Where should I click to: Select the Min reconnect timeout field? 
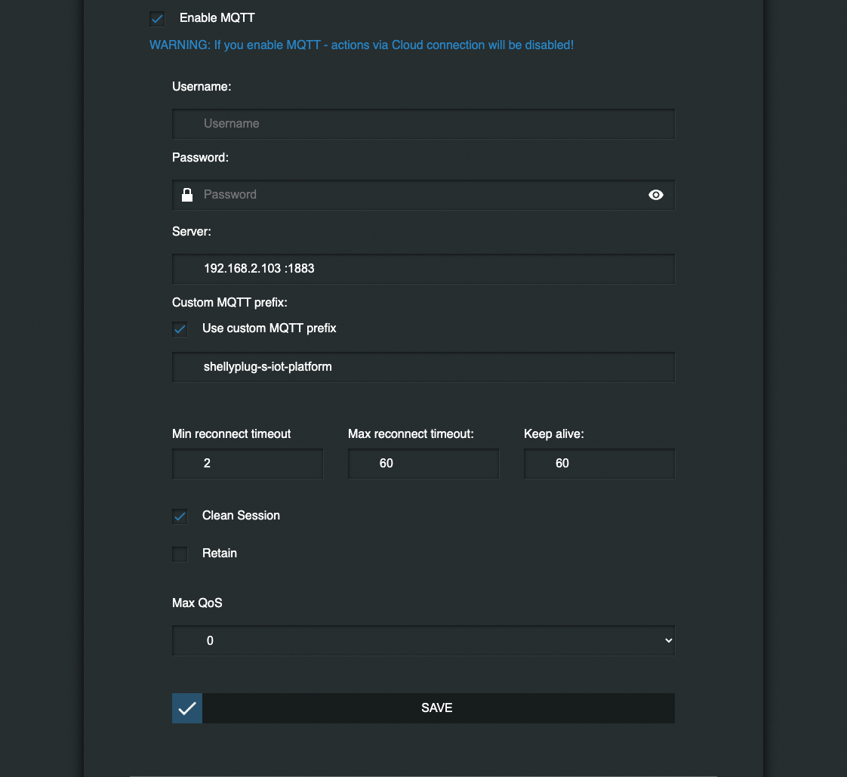click(248, 464)
